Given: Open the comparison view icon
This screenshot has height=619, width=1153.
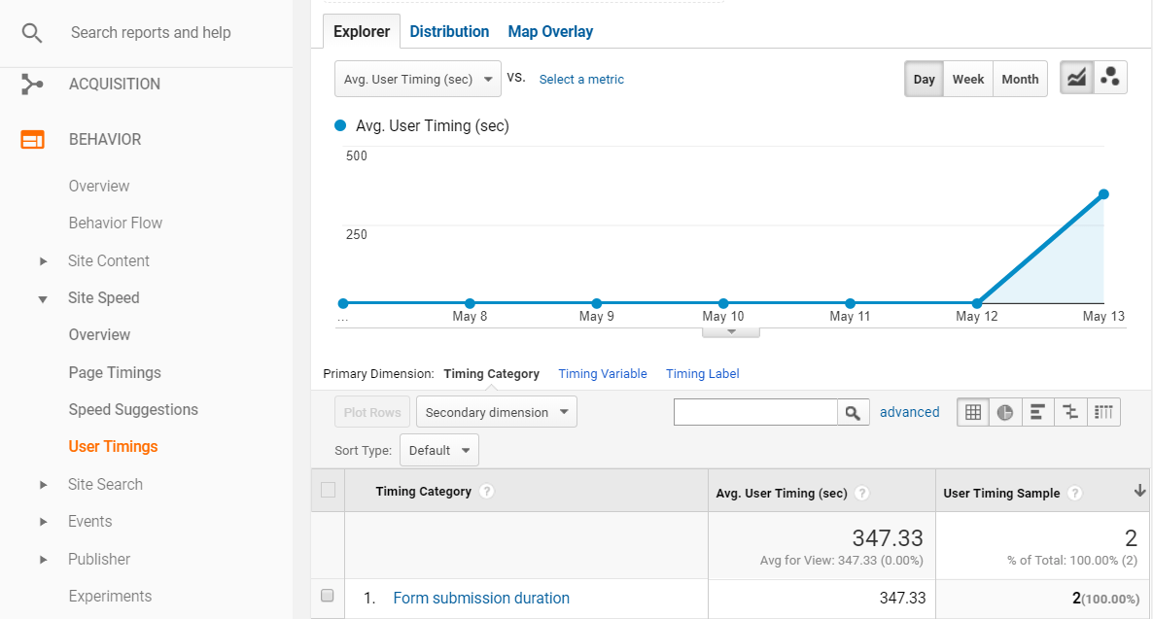Looking at the screenshot, I should (x=1070, y=411).
